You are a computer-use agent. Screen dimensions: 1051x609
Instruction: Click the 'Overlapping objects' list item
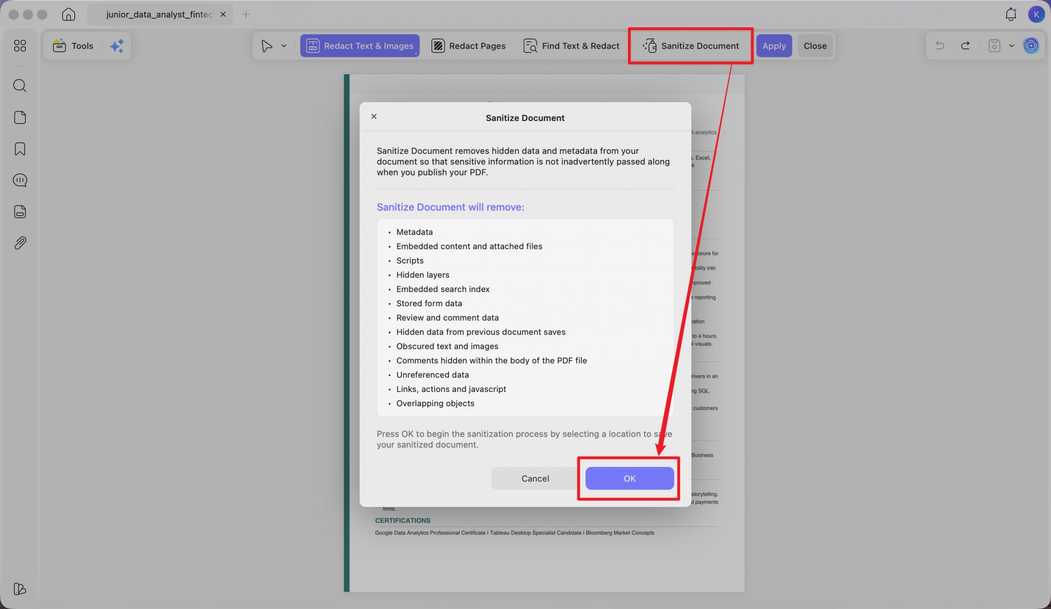coord(435,403)
